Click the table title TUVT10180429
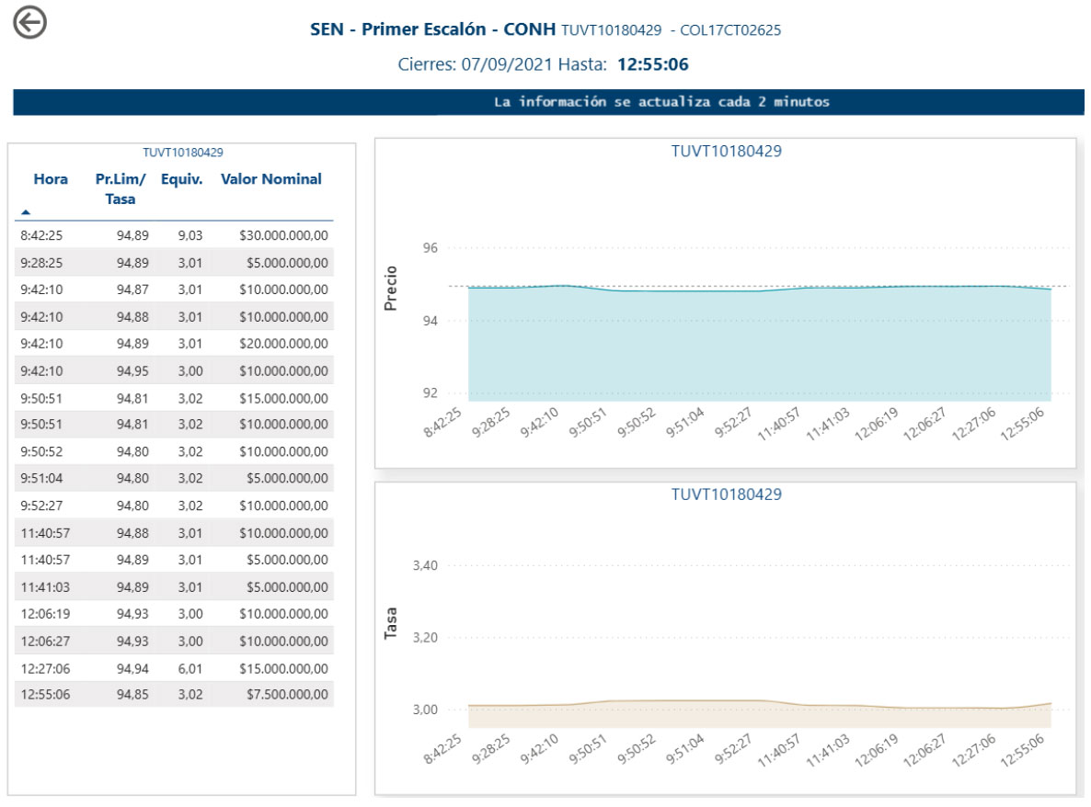Viewport: 1091px width, 807px height. (x=183, y=153)
